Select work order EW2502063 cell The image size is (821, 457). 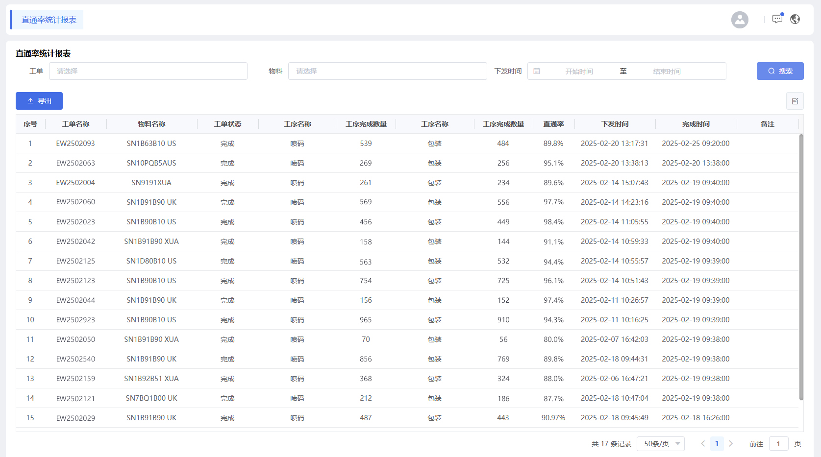tap(75, 163)
